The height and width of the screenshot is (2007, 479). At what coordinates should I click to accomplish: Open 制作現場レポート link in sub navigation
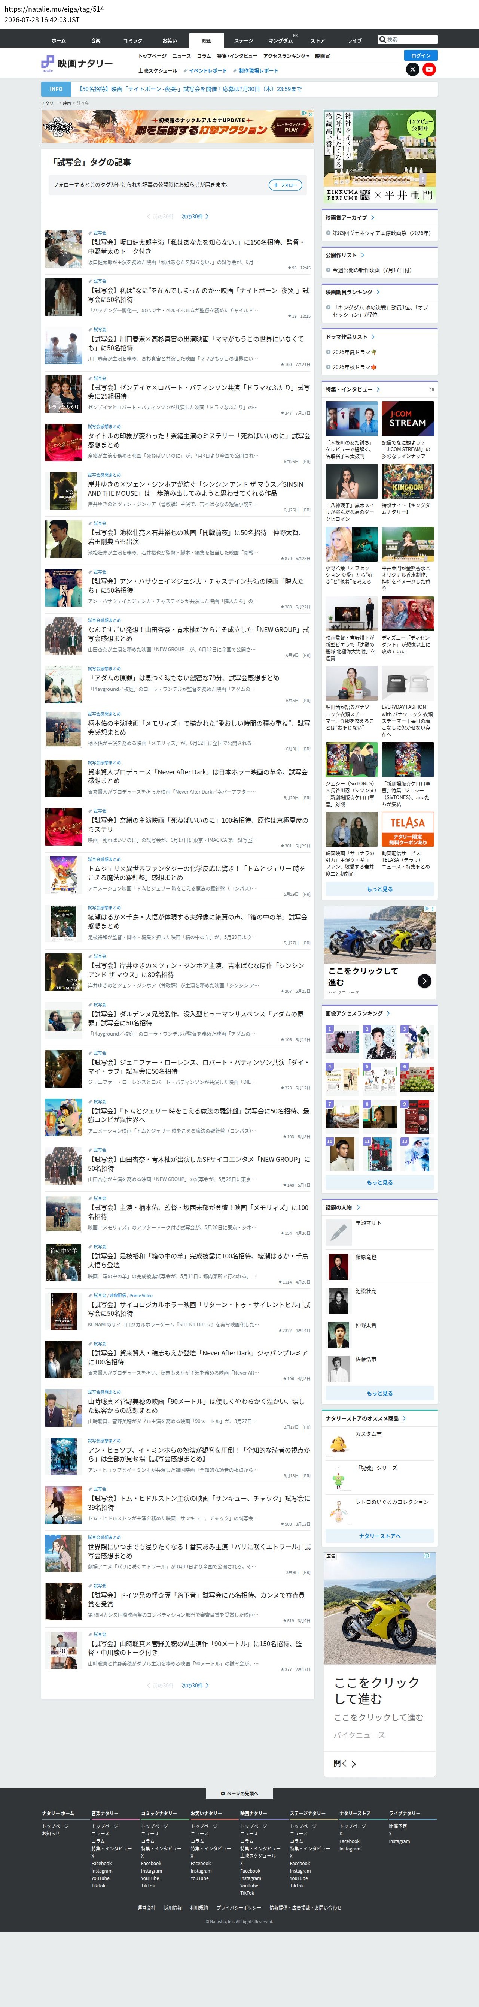point(255,70)
